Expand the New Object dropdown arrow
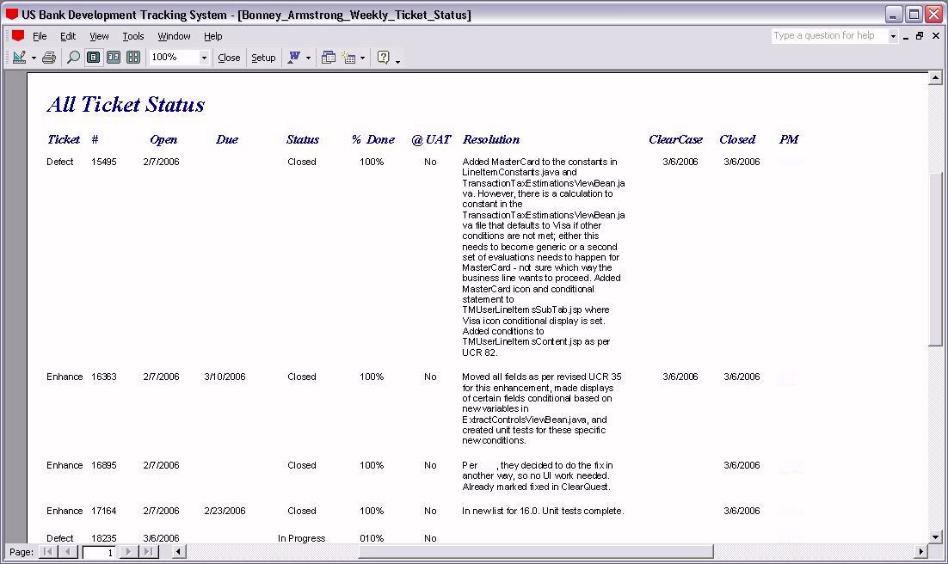This screenshot has height=564, width=948. (x=362, y=58)
